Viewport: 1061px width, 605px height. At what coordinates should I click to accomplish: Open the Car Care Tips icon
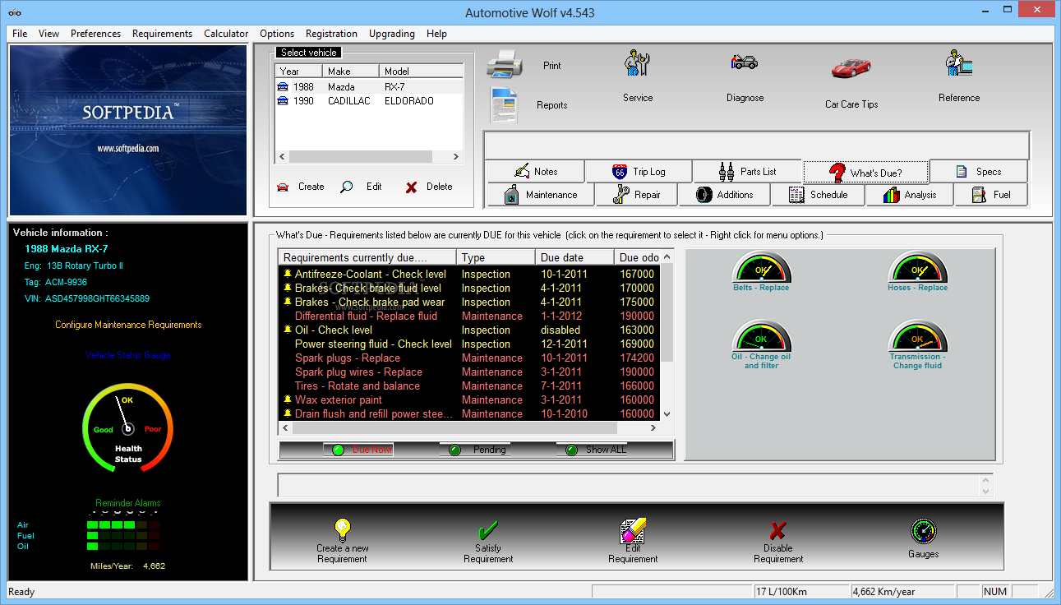coord(851,67)
